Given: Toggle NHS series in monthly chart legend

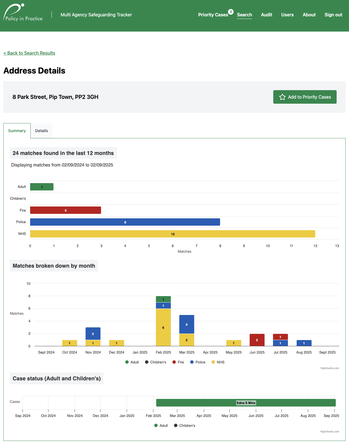Looking at the screenshot, I should 218,362.
